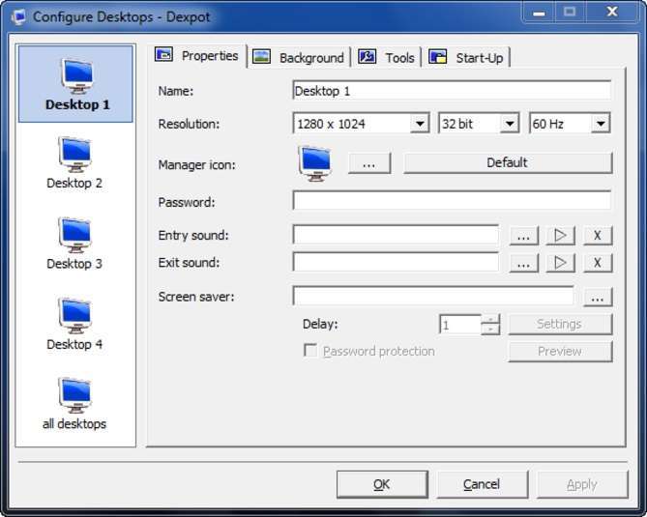
Task: Minimize the Configure Desktops window
Action: [x=539, y=14]
